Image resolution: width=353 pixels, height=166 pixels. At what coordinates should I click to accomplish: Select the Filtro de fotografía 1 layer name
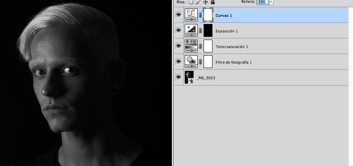click(234, 62)
